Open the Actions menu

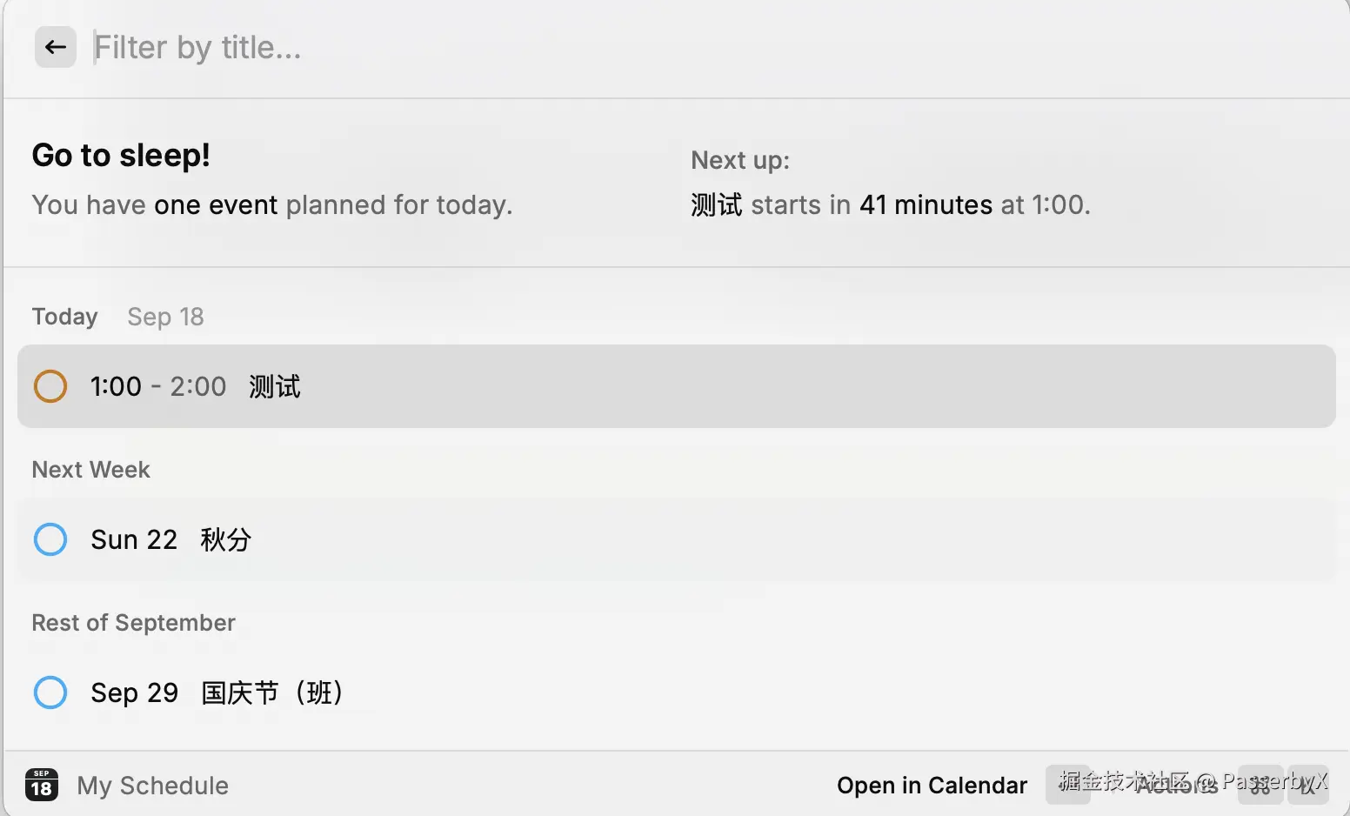click(x=1176, y=785)
